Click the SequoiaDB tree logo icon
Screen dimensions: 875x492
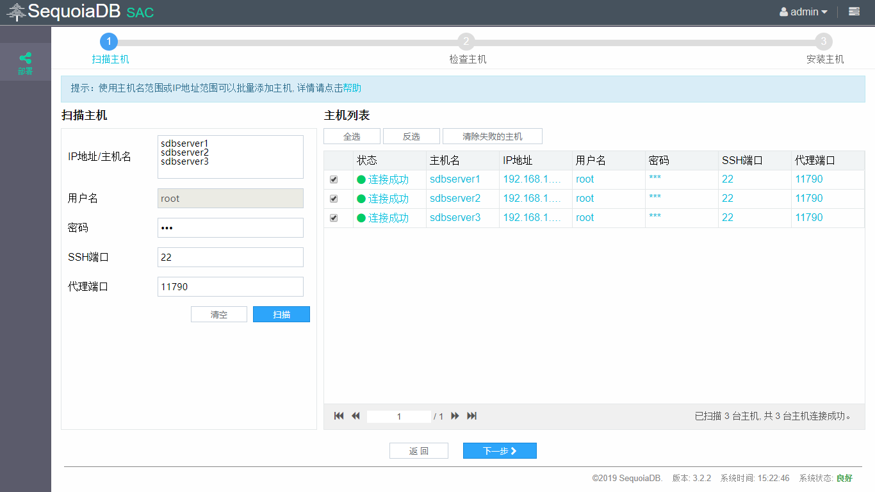16,12
